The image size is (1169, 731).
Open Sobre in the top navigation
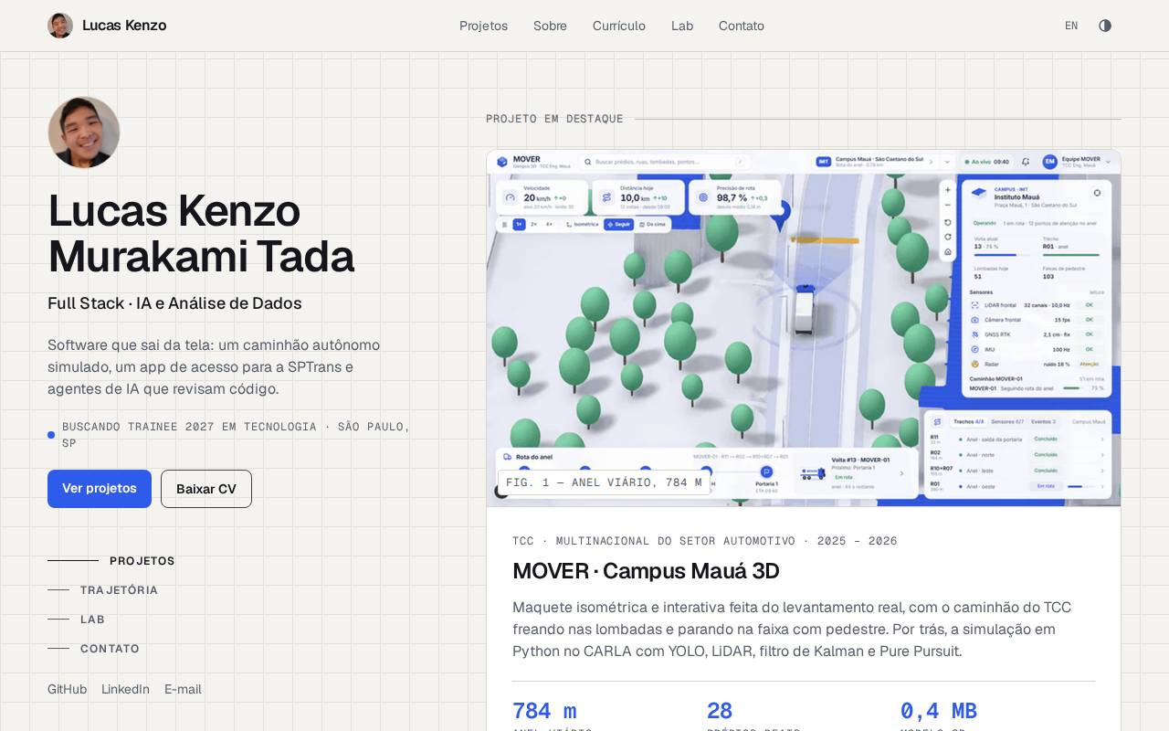coord(550,26)
